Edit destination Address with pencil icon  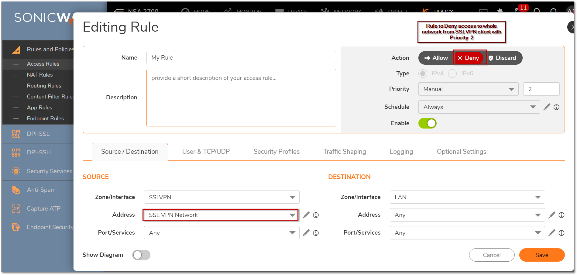click(x=552, y=215)
